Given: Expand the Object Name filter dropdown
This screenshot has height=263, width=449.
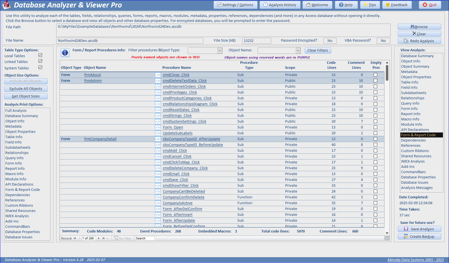Looking at the screenshot, I should point(298,50).
